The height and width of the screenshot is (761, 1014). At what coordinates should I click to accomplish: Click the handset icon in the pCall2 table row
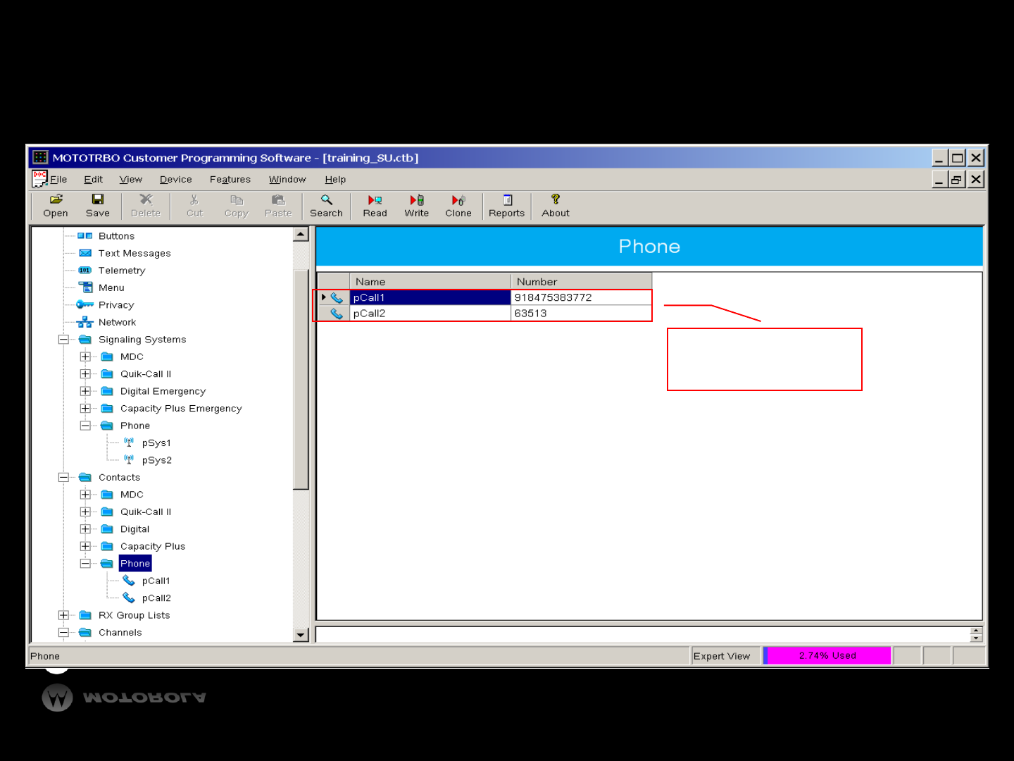[x=337, y=314]
